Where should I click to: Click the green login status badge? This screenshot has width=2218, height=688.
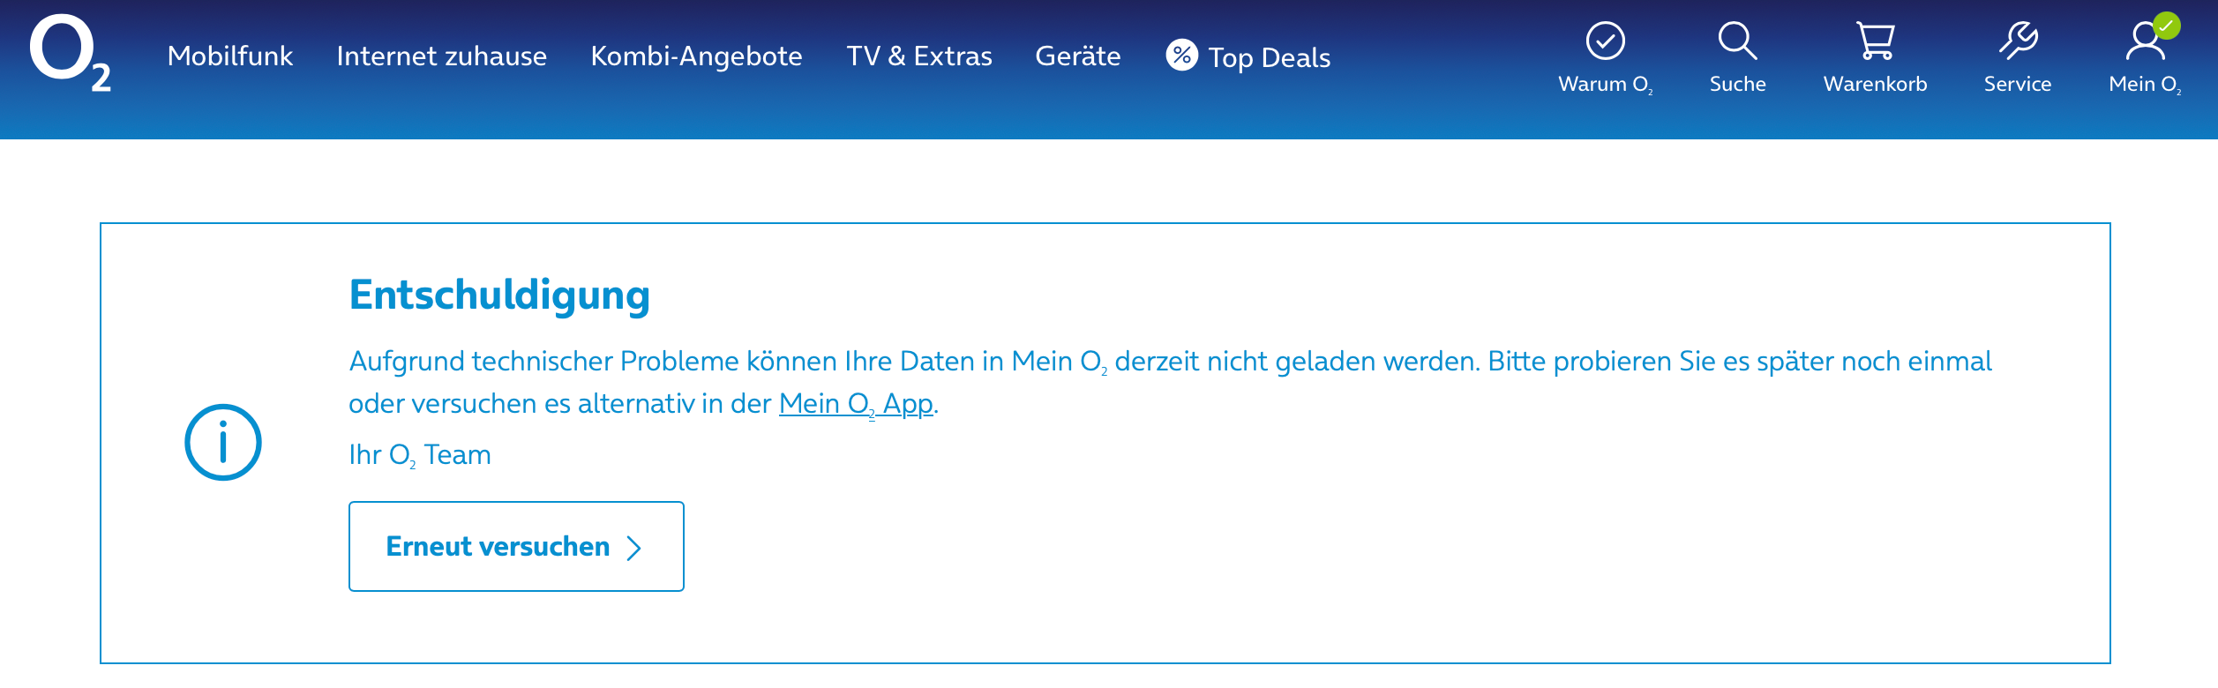(2167, 26)
